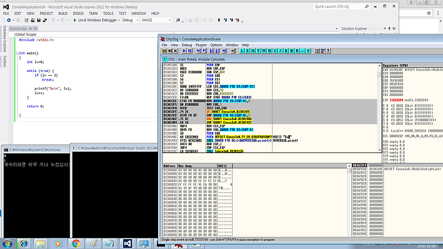Open OllyDbg Options menu
The height and width of the screenshot is (249, 443).
tap(216, 45)
